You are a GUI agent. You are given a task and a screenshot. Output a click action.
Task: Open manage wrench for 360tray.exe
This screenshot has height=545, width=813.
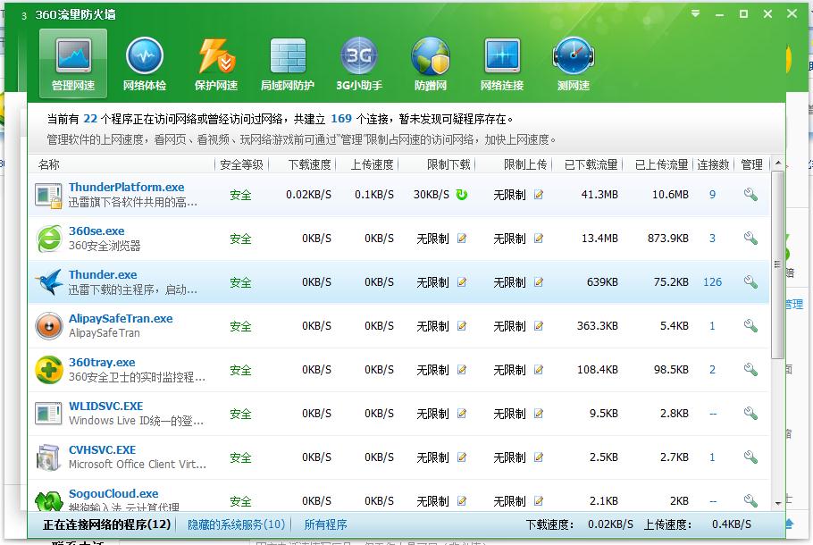pyautogui.click(x=750, y=370)
